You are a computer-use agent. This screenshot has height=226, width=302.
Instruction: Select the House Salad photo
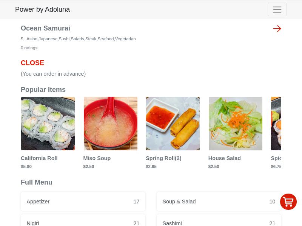[235, 124]
